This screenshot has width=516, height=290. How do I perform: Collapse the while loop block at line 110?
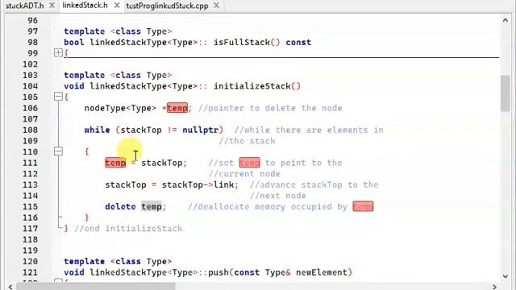[58, 151]
